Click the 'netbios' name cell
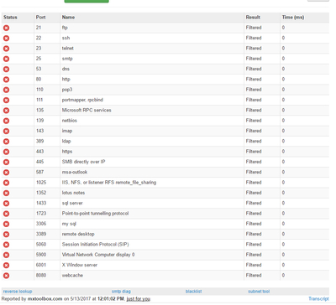This screenshot has height=305, width=336. click(70, 121)
